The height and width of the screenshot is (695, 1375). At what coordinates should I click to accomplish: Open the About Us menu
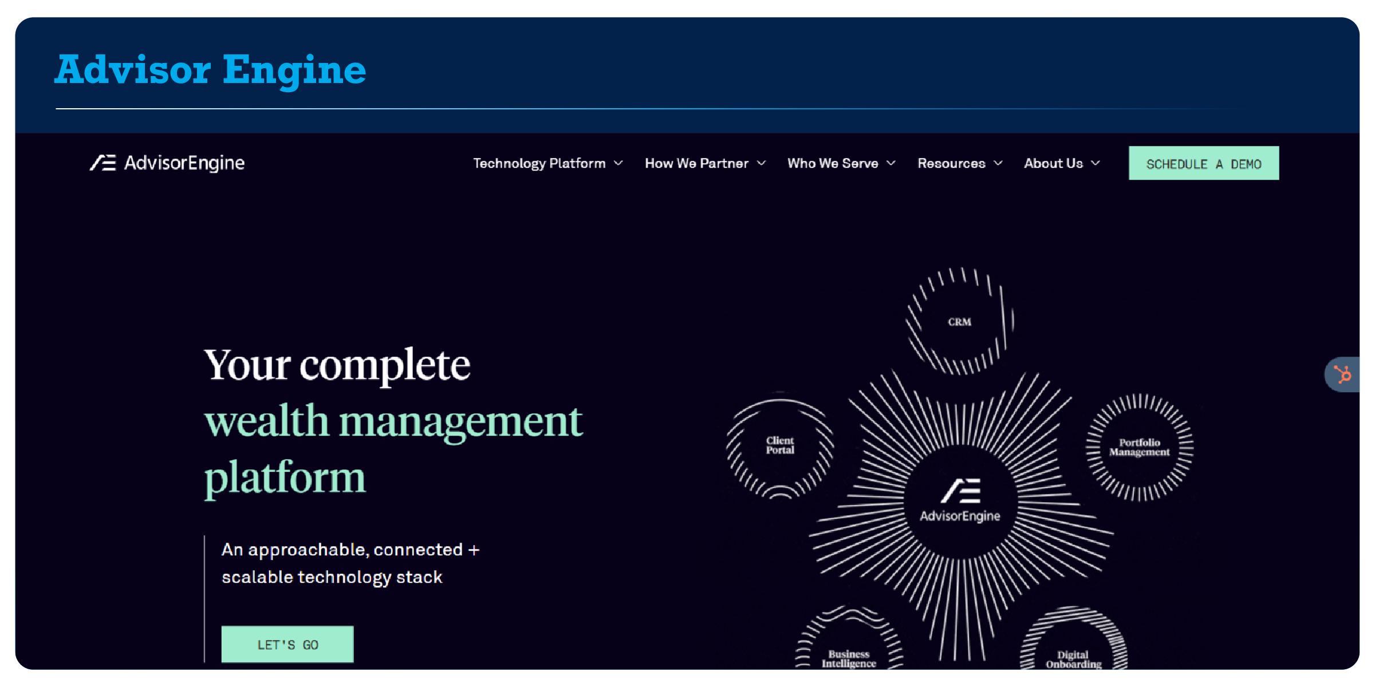(x=1062, y=163)
